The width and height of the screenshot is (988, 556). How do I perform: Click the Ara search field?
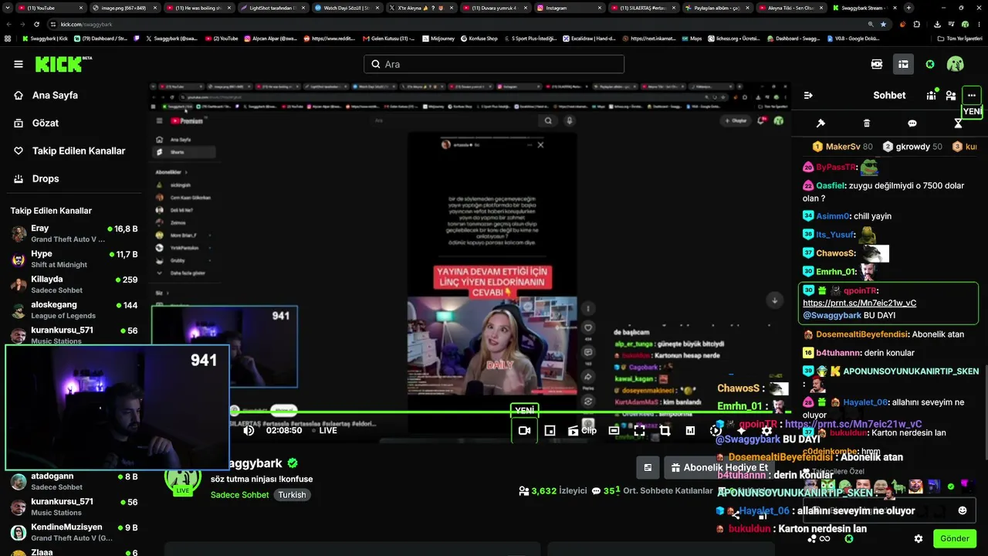tap(494, 64)
